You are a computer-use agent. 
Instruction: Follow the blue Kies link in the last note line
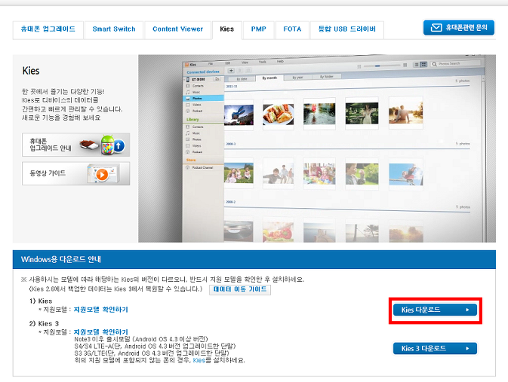(199, 360)
